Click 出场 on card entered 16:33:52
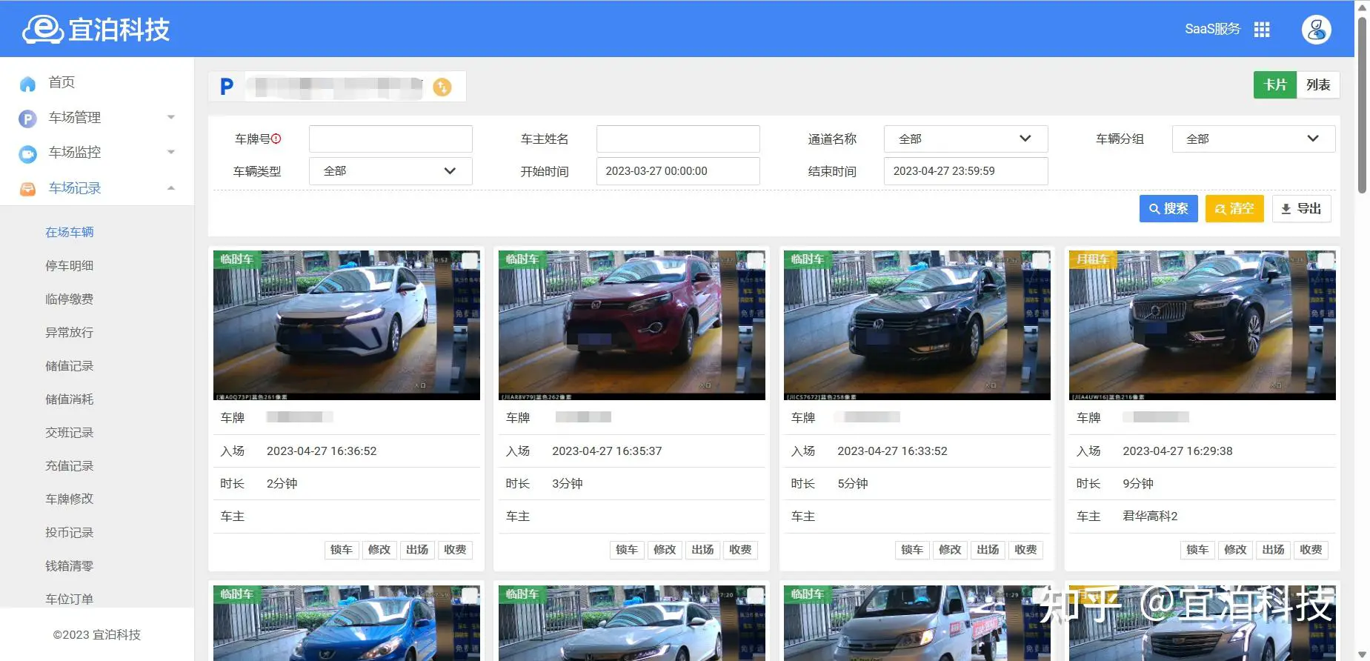 click(988, 550)
